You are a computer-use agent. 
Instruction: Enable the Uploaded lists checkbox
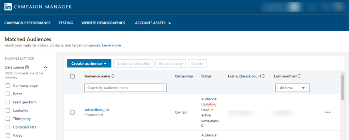click(8, 127)
